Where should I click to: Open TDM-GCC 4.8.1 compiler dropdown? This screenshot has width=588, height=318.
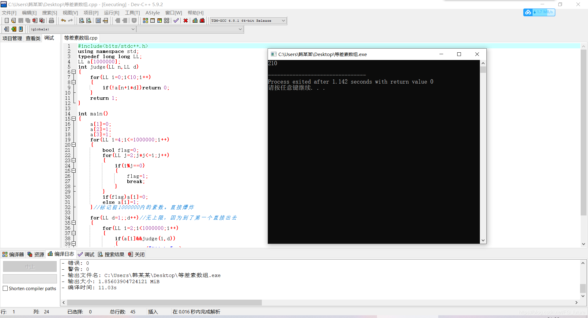[x=248, y=21]
